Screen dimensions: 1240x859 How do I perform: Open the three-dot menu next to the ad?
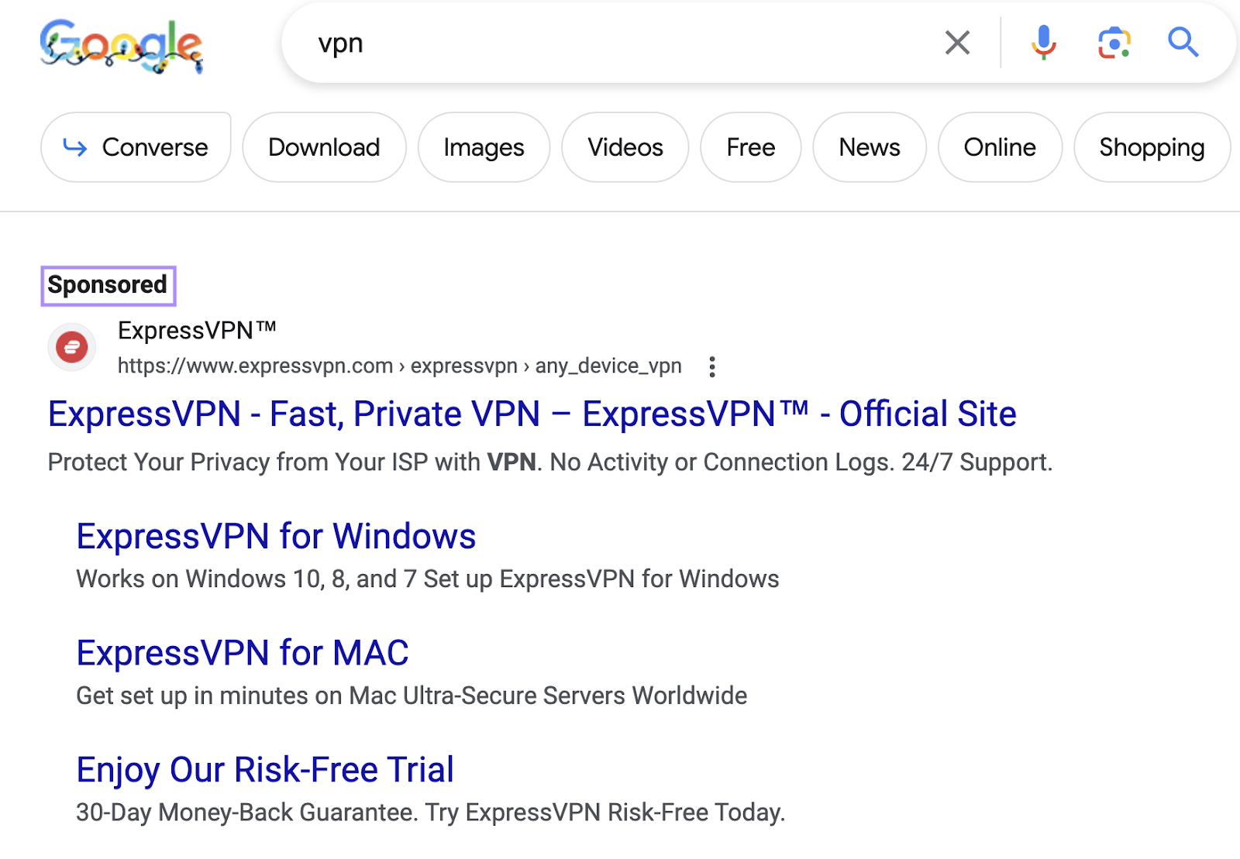pos(711,366)
